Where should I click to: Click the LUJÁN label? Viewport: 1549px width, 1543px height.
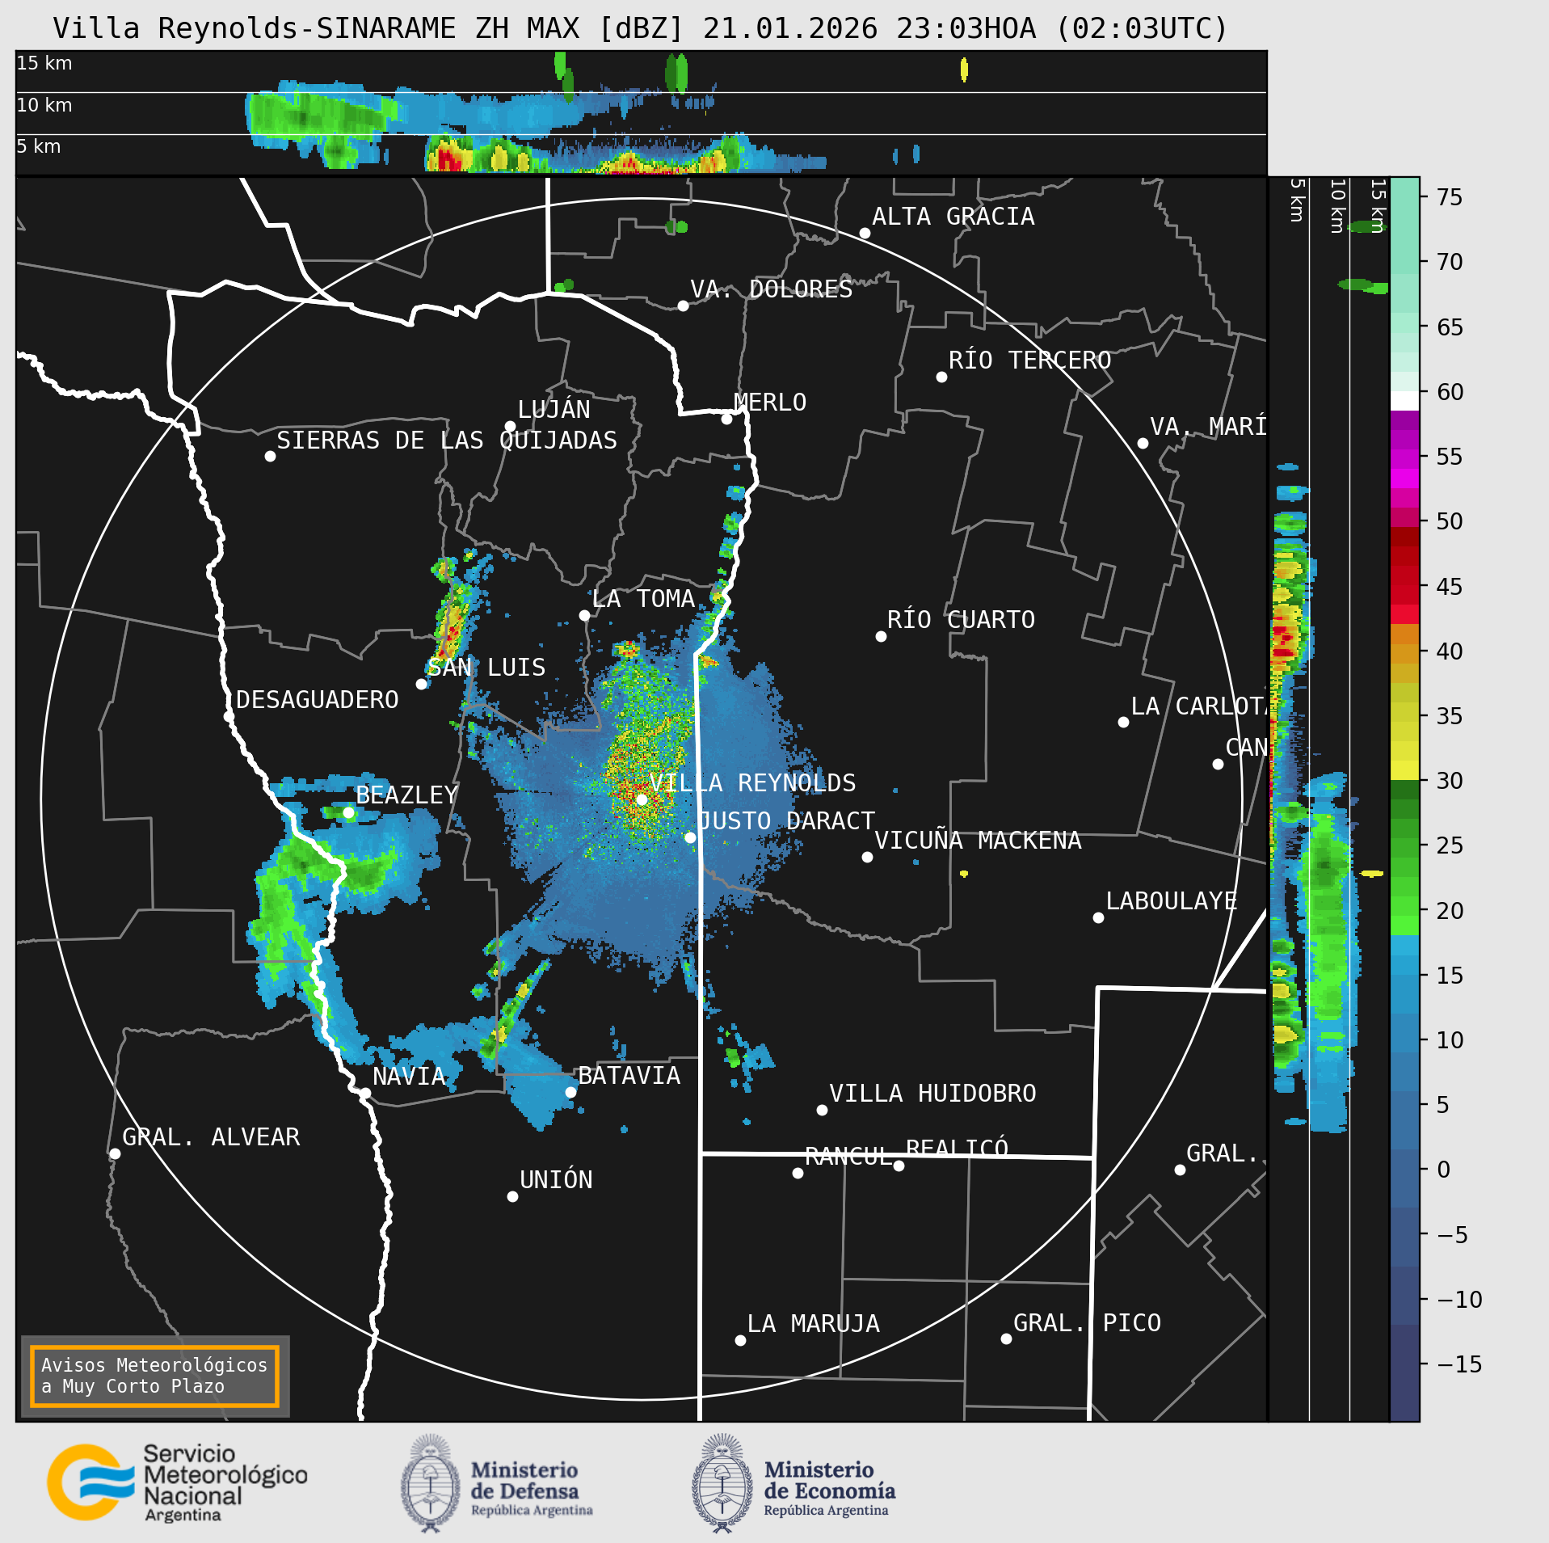tap(554, 410)
